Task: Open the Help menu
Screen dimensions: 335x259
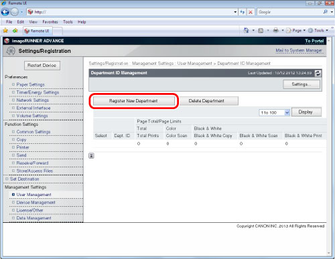Action: [82, 22]
